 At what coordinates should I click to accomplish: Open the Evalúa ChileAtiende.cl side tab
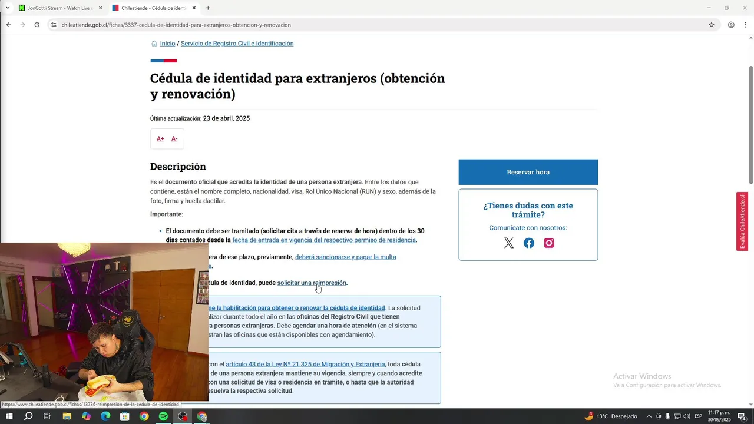coord(742,221)
